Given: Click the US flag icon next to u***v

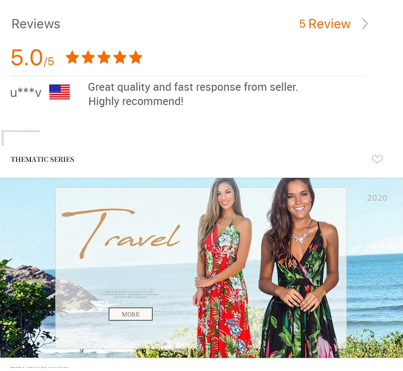Looking at the screenshot, I should (x=59, y=92).
